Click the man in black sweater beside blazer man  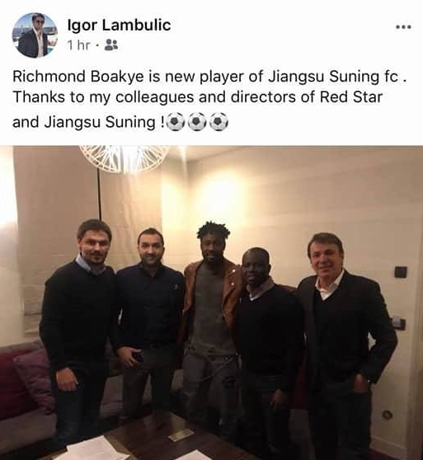click(x=269, y=346)
